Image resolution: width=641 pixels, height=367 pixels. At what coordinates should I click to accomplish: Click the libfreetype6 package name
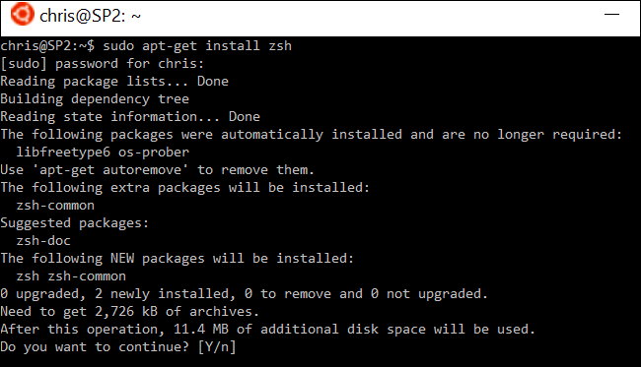coord(63,153)
